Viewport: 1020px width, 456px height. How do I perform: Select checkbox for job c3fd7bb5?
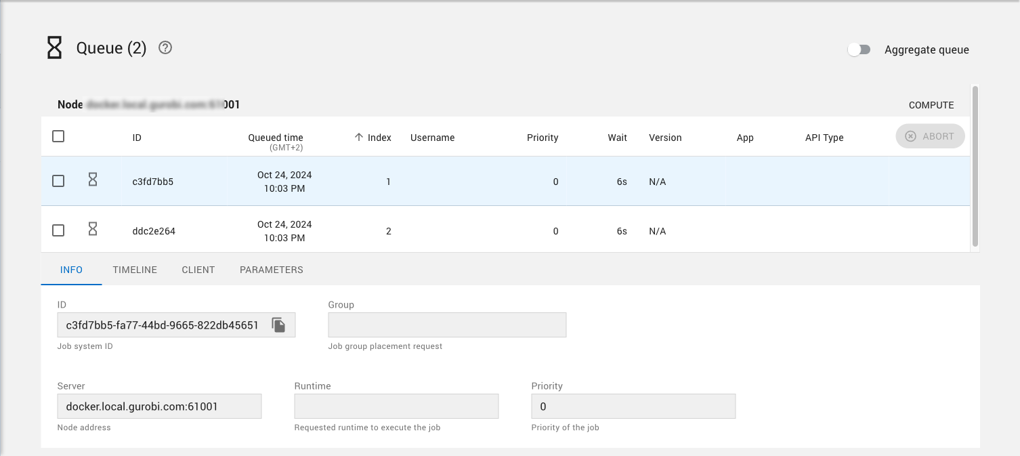58,181
